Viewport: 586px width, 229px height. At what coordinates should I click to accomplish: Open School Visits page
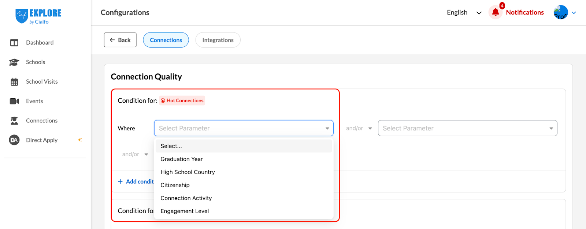42,82
